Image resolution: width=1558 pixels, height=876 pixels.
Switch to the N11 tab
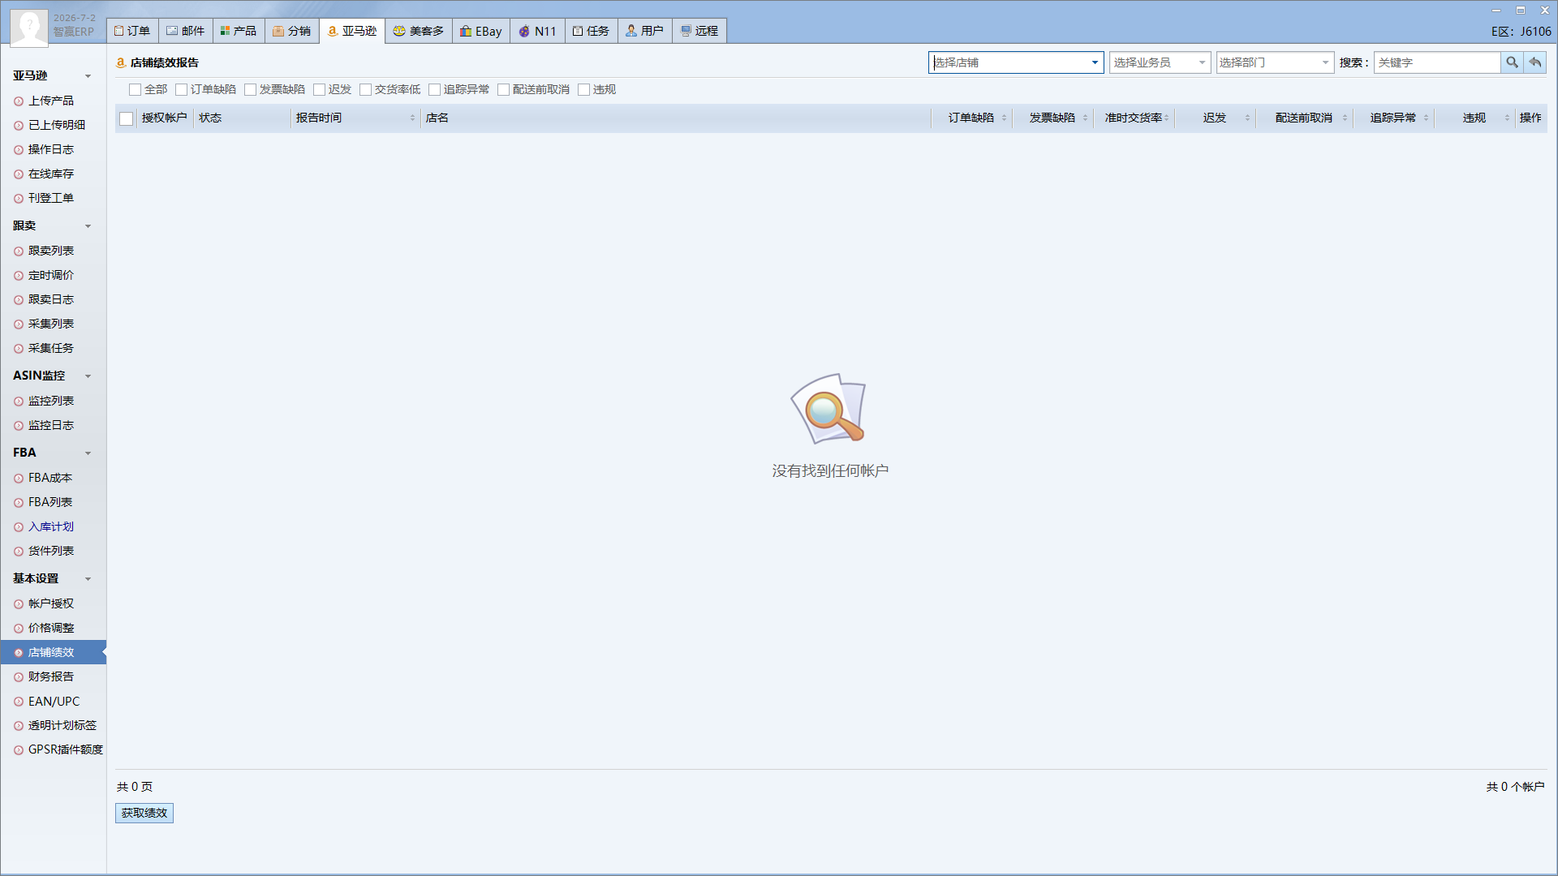click(x=538, y=31)
